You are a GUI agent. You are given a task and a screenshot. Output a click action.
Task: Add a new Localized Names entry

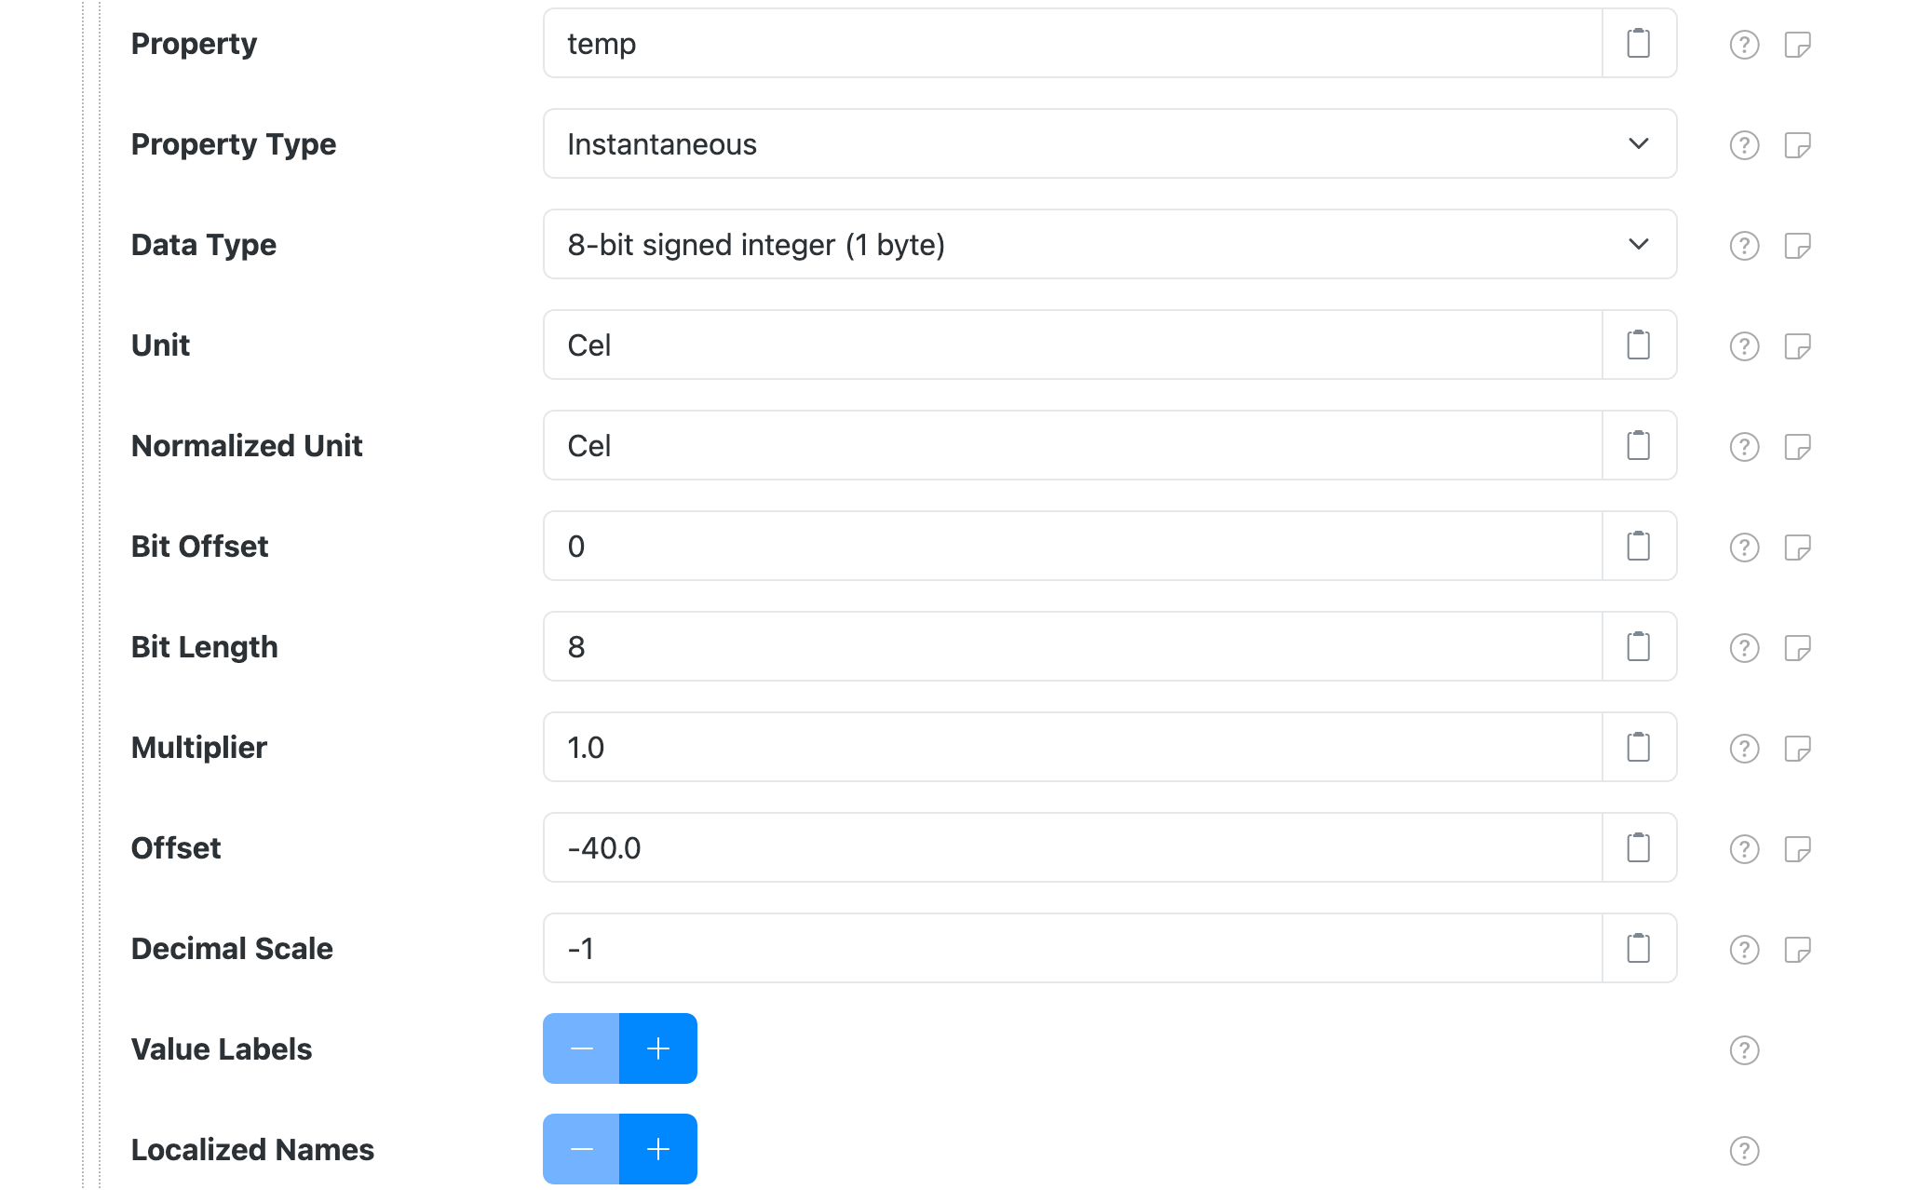click(658, 1149)
